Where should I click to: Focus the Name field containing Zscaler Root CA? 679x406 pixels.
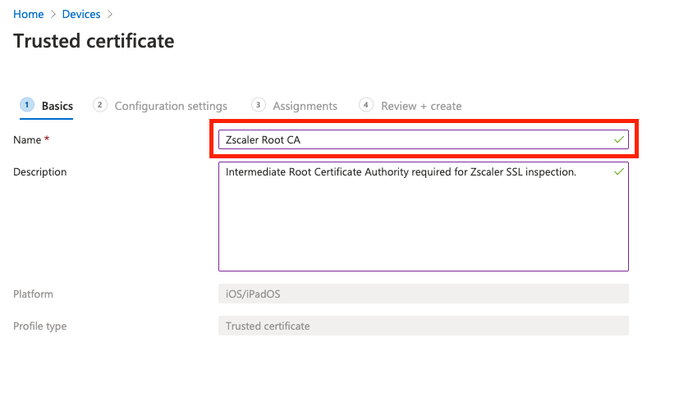[411, 140]
